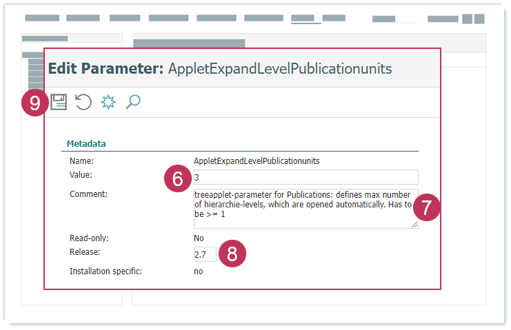This screenshot has height=330, width=511.
Task: Click the Read-only value "No"
Action: [x=199, y=238]
